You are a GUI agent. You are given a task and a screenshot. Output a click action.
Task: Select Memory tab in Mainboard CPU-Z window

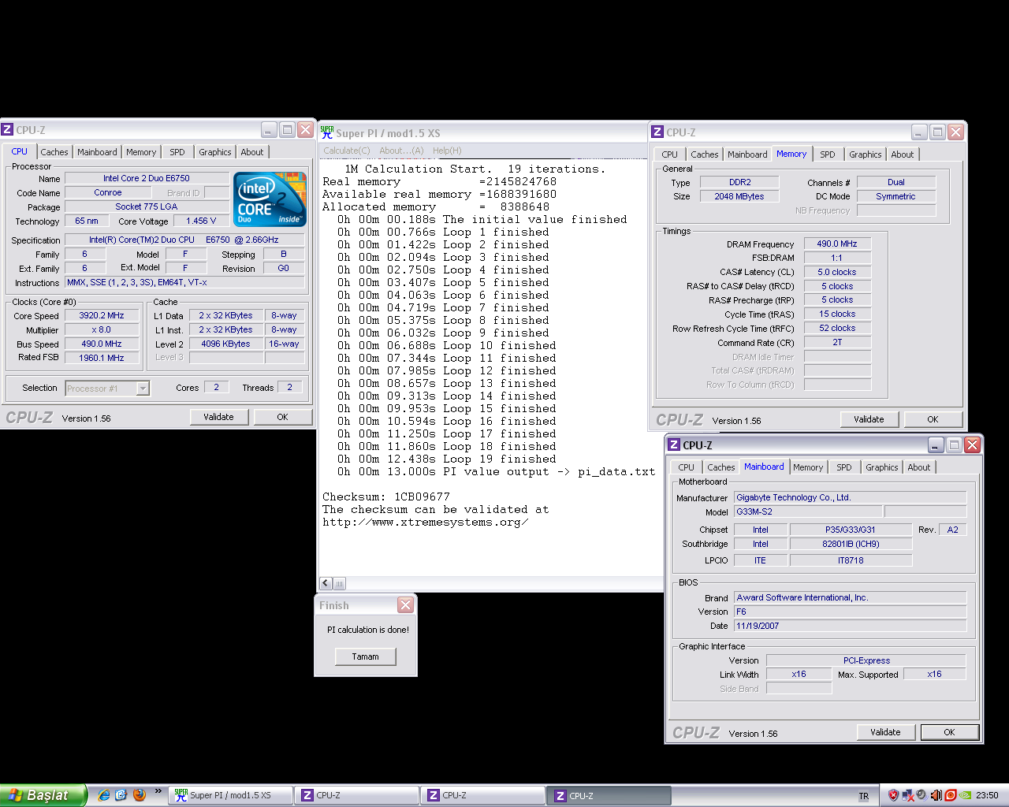[808, 467]
